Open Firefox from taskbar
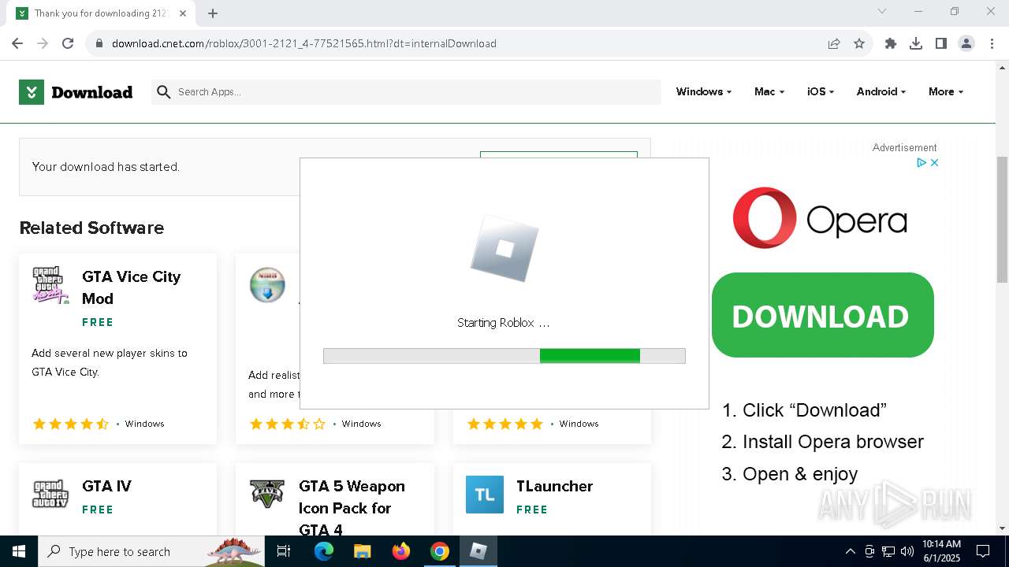Viewport: 1009px width, 567px height. [401, 551]
